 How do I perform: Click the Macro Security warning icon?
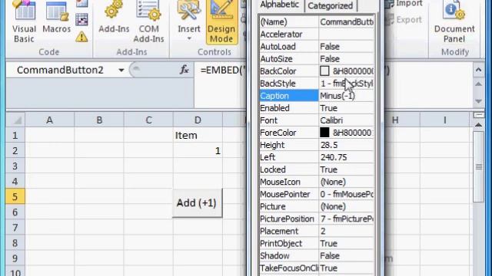coord(81,38)
